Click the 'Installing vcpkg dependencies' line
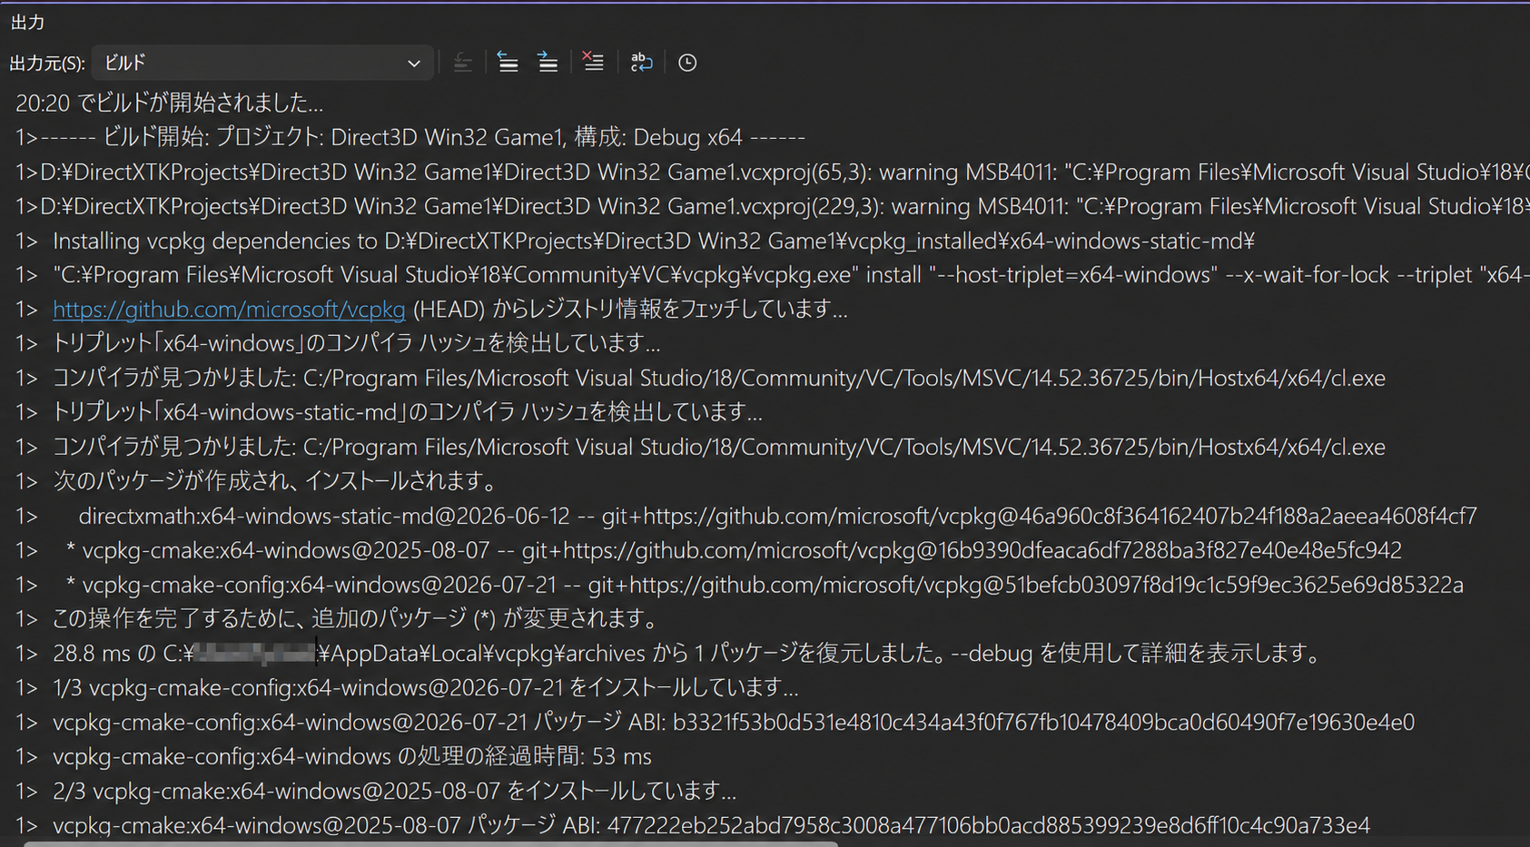 (635, 241)
